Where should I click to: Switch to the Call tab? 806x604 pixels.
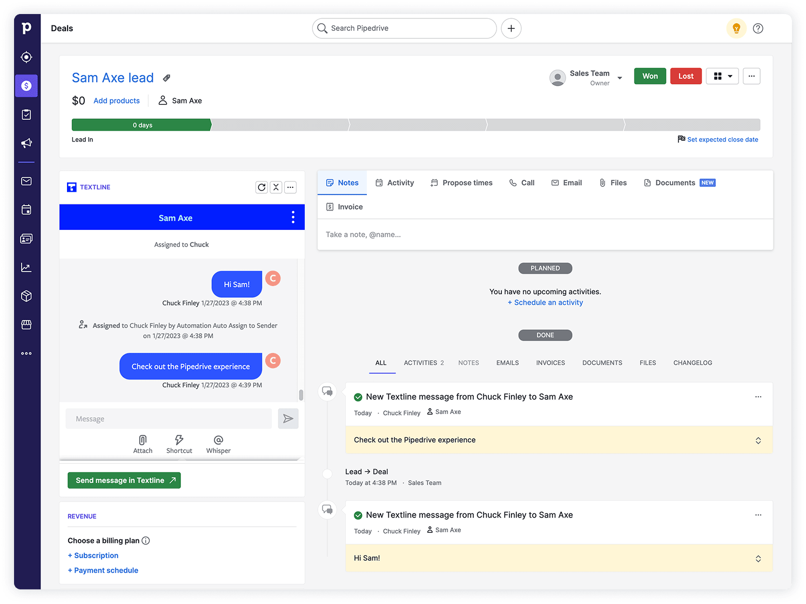pyautogui.click(x=522, y=183)
